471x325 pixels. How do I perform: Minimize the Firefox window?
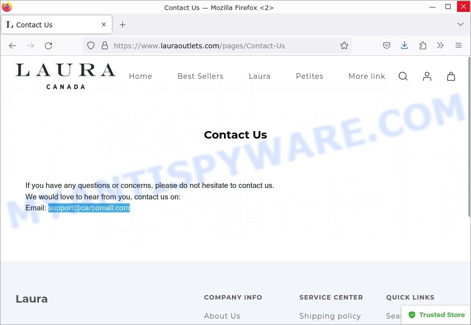pyautogui.click(x=433, y=6)
